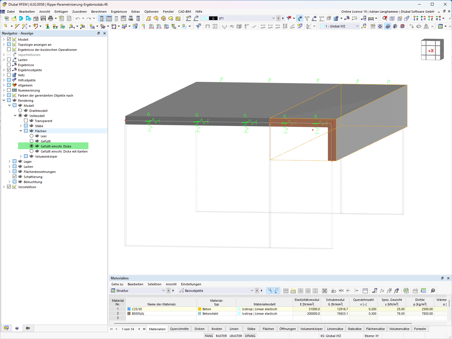Click the eye display tab icon in navigator
The height and width of the screenshot is (339, 452).
coord(17,328)
